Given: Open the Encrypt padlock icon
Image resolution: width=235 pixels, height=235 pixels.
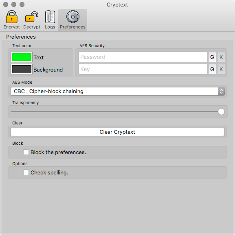Looking at the screenshot, I should tap(11, 17).
